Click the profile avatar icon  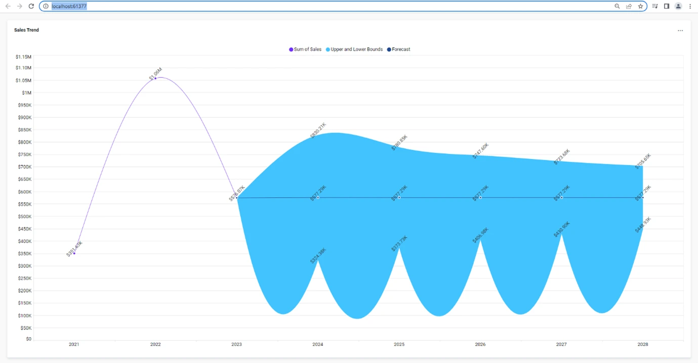coord(678,6)
